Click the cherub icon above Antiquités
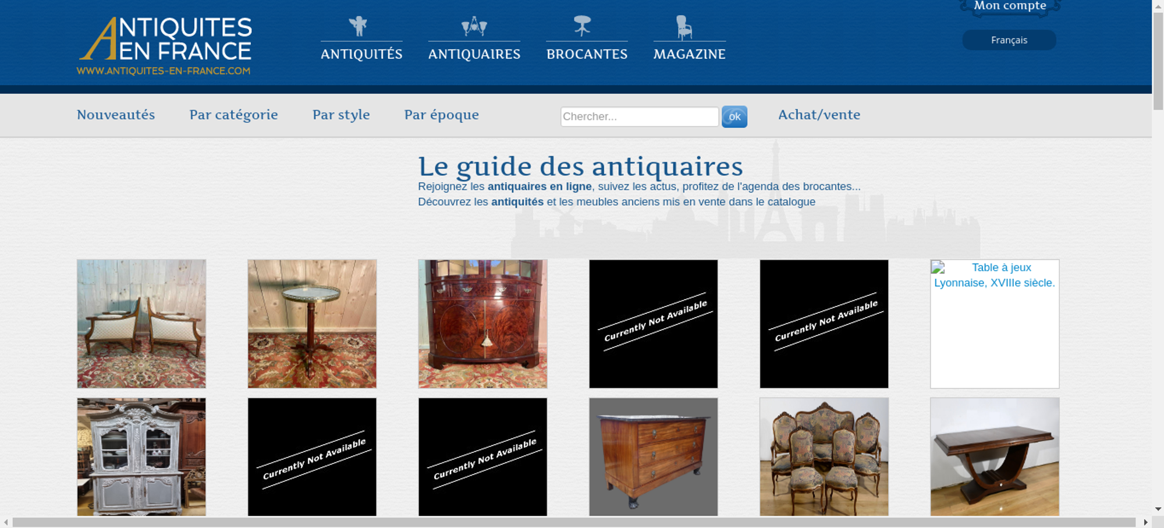The width and height of the screenshot is (1164, 528). point(359,26)
